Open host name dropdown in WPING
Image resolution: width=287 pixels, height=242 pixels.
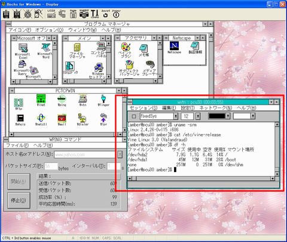click(x=120, y=154)
